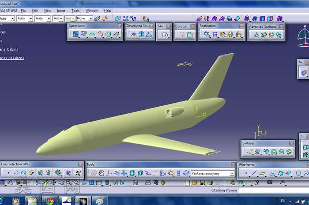The image size is (309, 205).
Task: Open the Insert menu
Action: pos(61,11)
